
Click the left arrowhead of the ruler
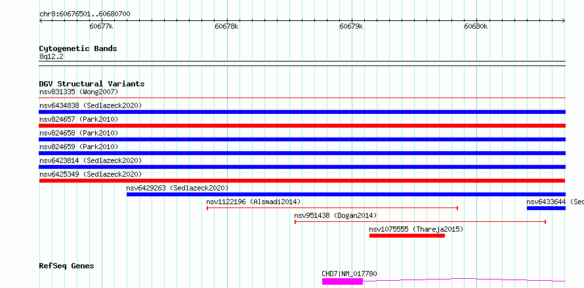41,20
